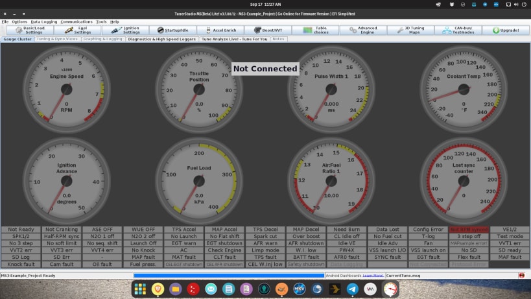The height and width of the screenshot is (299, 531).
Task: Click the Coolant Temp gauge
Action: [x=464, y=90]
